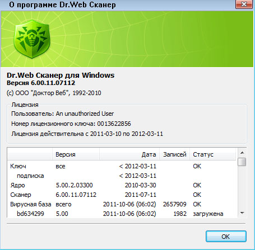Screen dimensions: 255x250
Task: Click the Пользователь: An unauthorized User line
Action: [x=62, y=114]
